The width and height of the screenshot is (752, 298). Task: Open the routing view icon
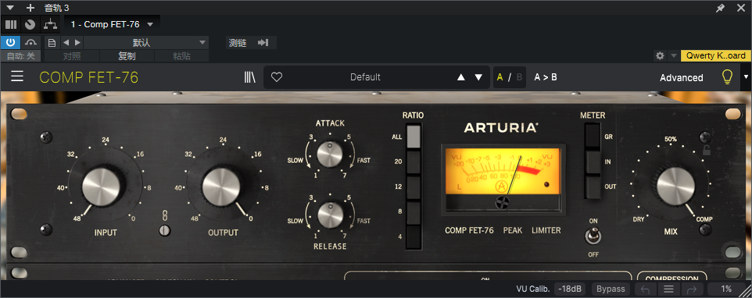[x=50, y=24]
